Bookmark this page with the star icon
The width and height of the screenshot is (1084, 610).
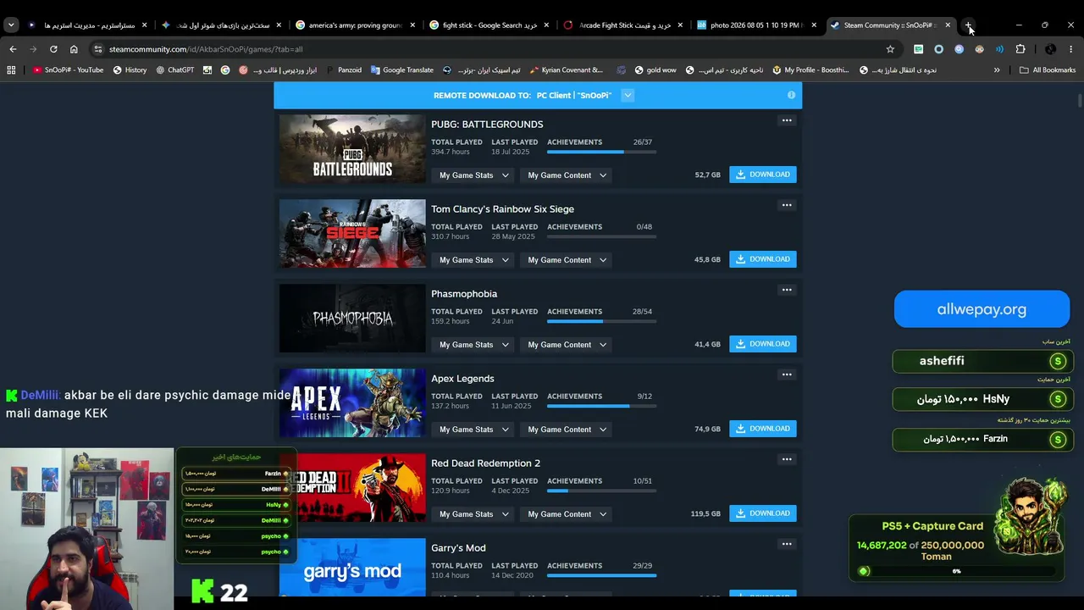point(890,49)
